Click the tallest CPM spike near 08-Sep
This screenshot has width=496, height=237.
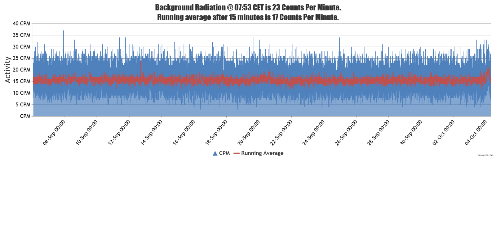tap(64, 32)
